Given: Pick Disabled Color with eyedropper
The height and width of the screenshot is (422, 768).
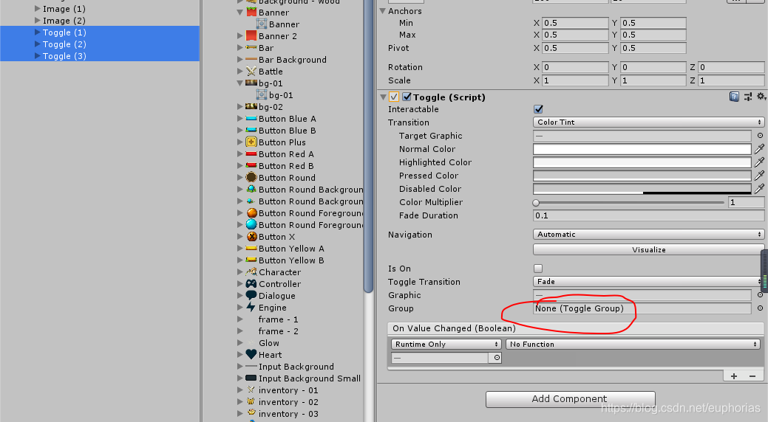Looking at the screenshot, I should [x=759, y=189].
